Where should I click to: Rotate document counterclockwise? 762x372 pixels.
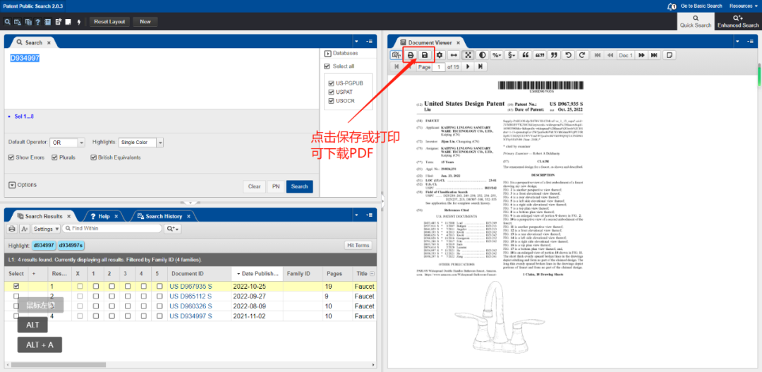pos(569,55)
